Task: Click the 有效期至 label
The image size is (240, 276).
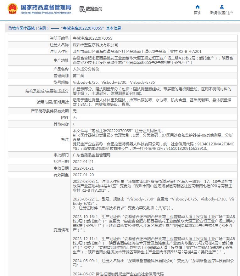Action: click(x=61, y=175)
